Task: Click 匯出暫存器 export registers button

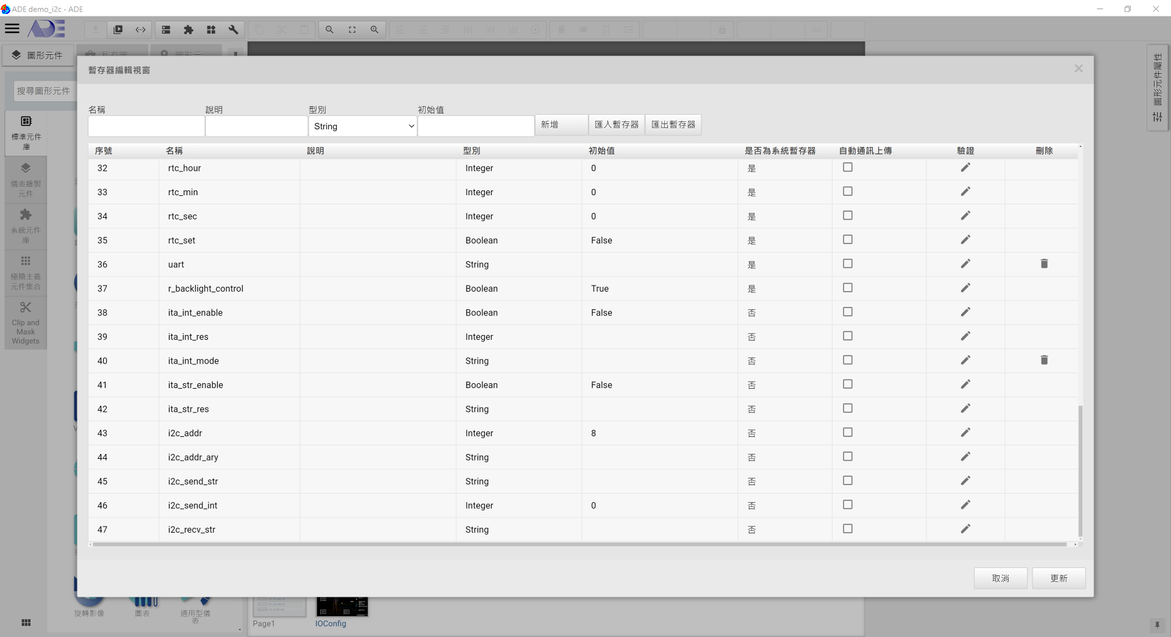Action: tap(673, 125)
